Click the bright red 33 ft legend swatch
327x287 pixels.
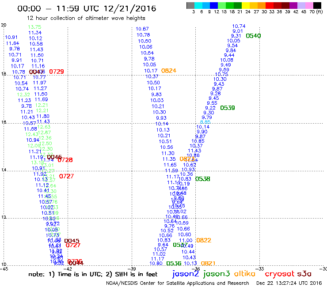(270, 5)
